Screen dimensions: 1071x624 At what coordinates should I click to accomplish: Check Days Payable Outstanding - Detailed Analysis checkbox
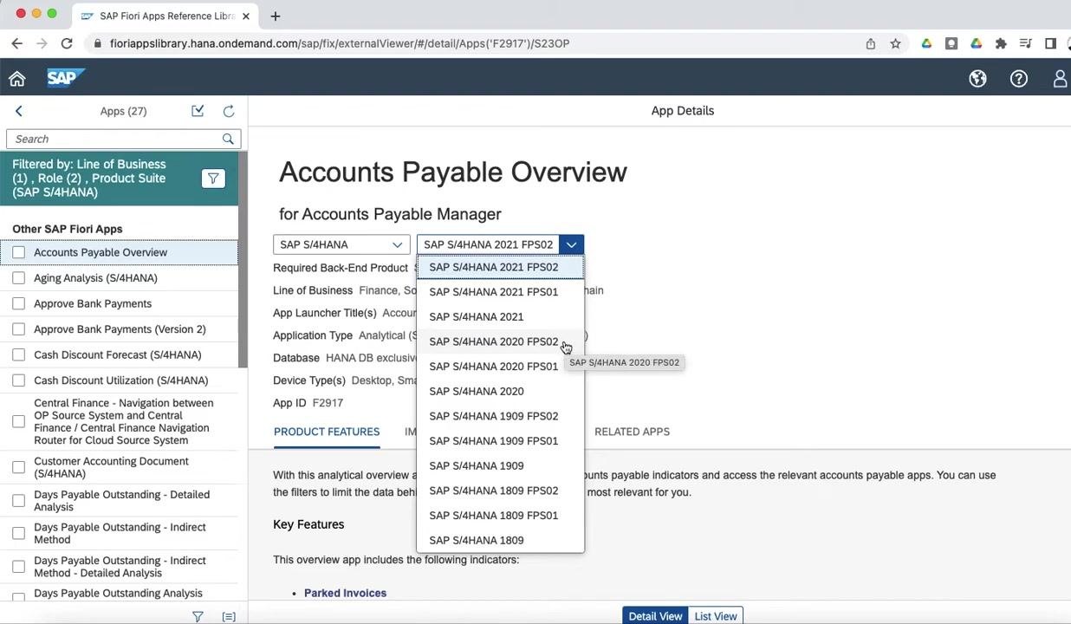point(19,500)
